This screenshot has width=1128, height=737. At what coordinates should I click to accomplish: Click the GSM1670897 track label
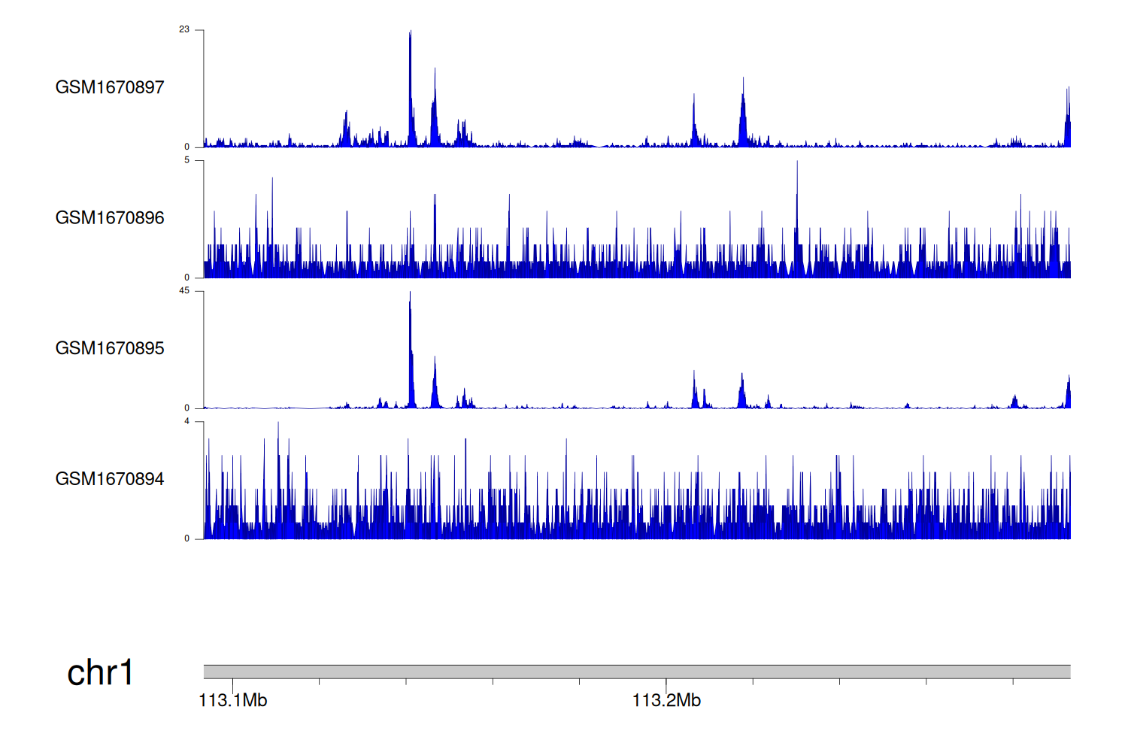(110, 87)
